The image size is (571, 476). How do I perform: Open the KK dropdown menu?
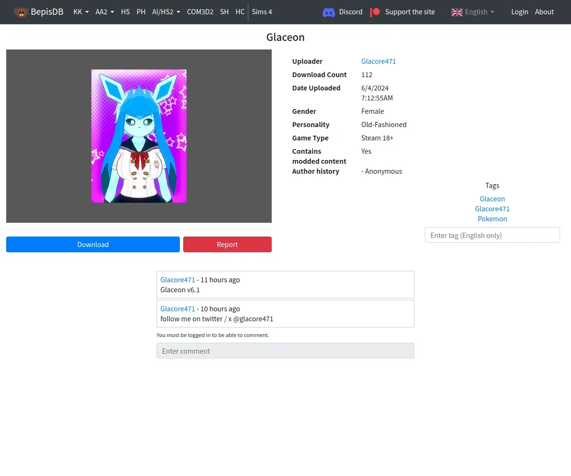point(81,12)
